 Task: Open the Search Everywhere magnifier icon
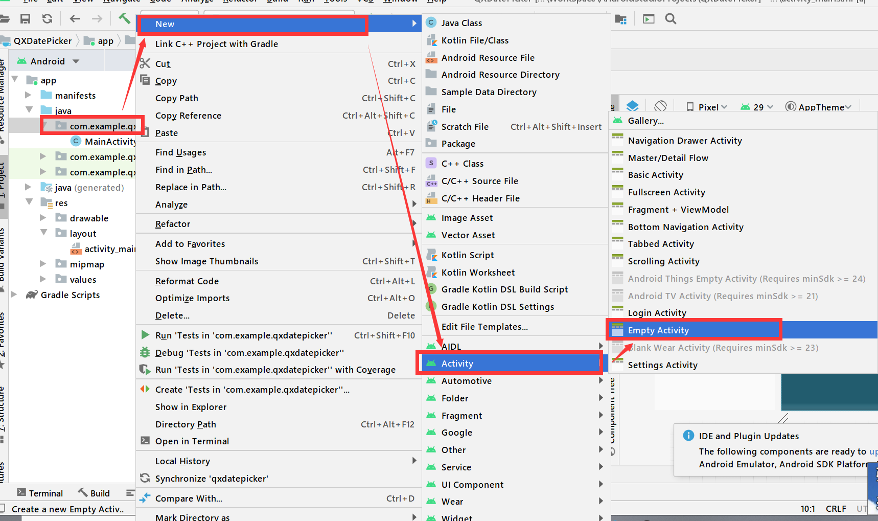click(671, 19)
